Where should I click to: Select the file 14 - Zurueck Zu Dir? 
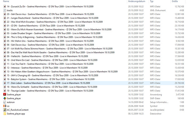[50, 7]
